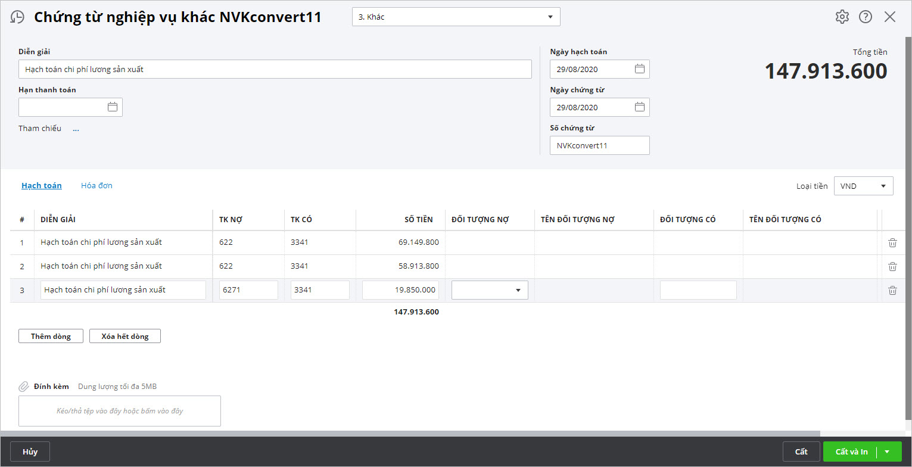Open the Cất và In arrow dropdown
The width and height of the screenshot is (912, 467).
tap(887, 452)
